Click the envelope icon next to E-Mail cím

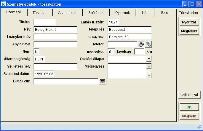pyautogui.click(x=103, y=81)
